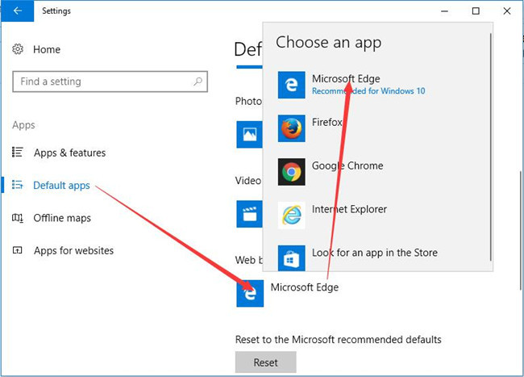Open Apps for websites section
The width and height of the screenshot is (524, 377).
73,250
